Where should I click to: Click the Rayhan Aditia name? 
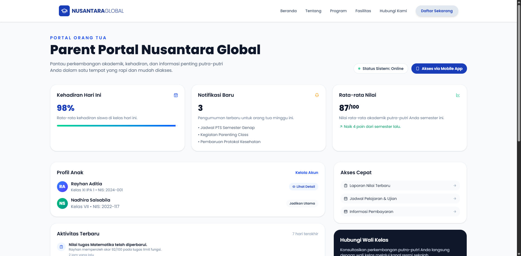[x=87, y=184]
